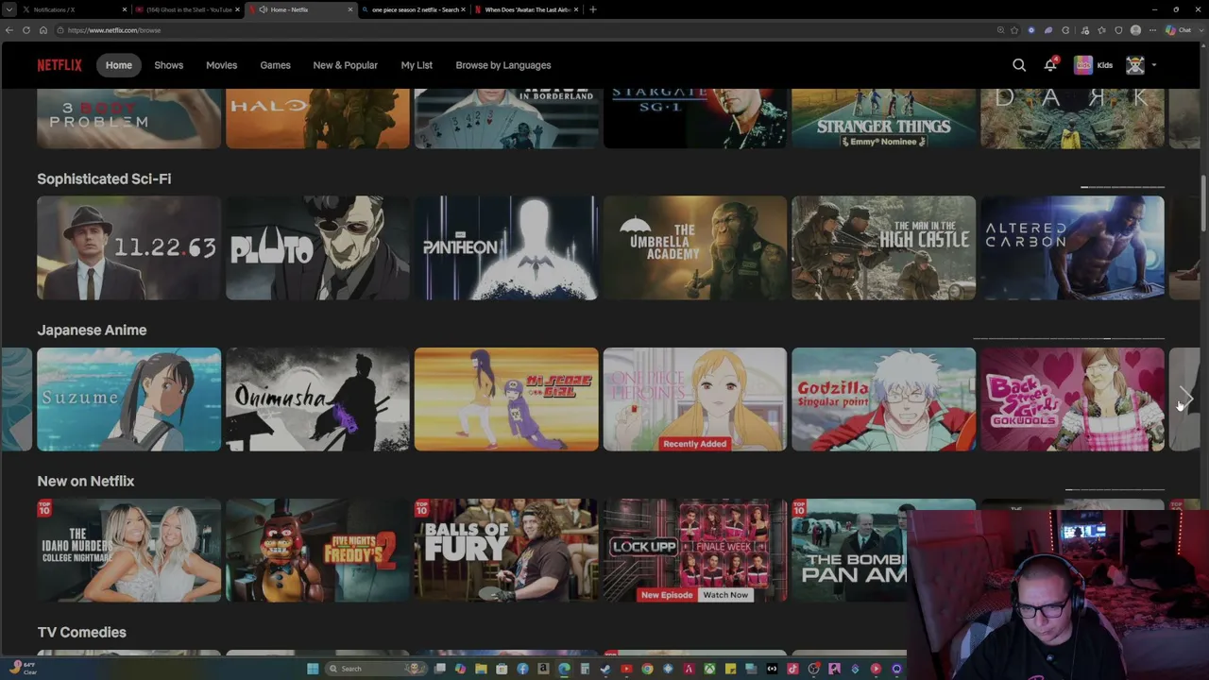Switch to the Notifications / X browser tab
This screenshot has width=1209, height=680.
[74, 9]
